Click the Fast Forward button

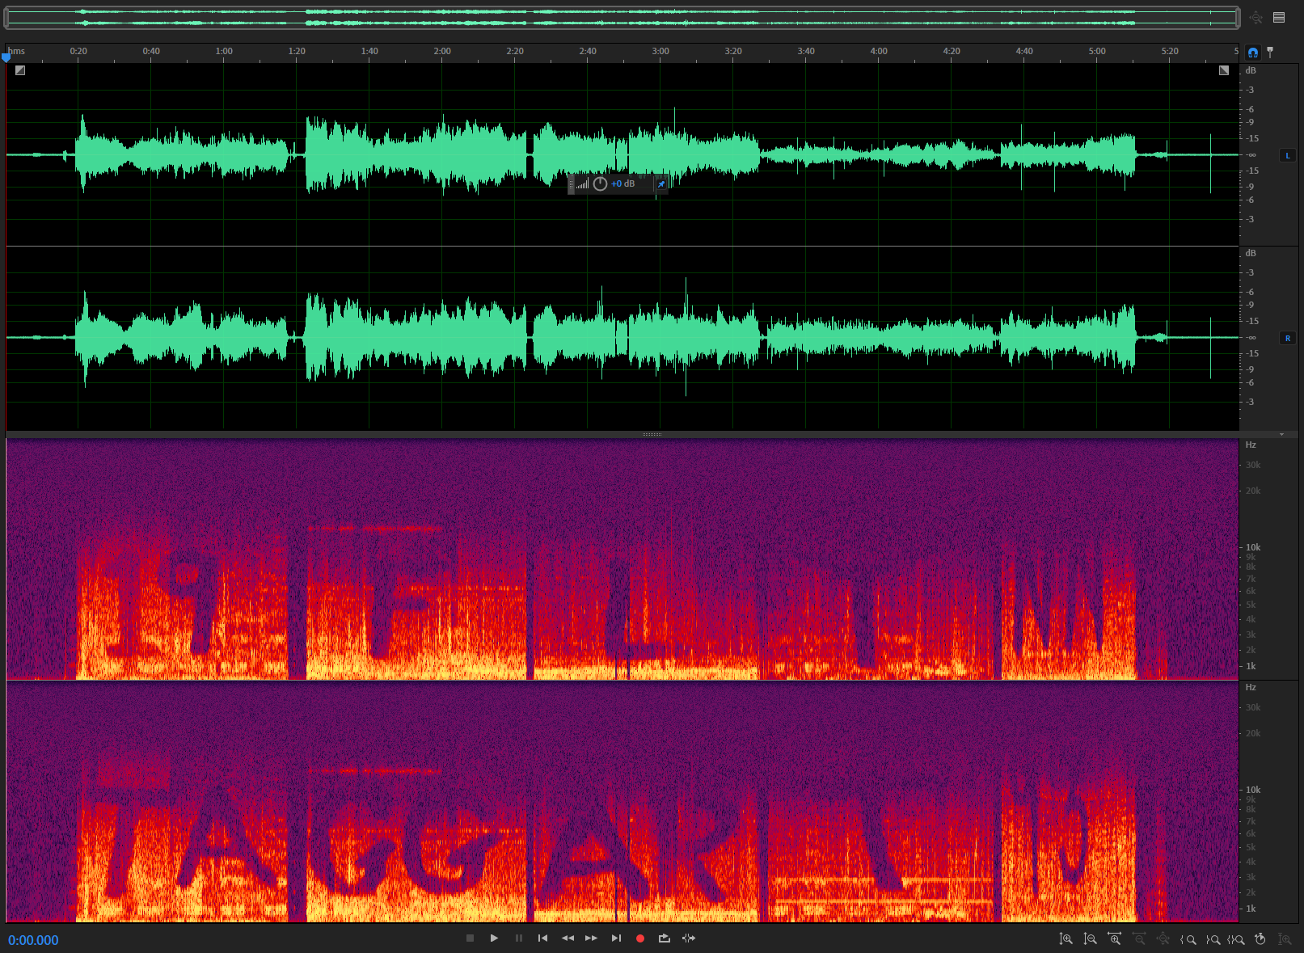(x=591, y=938)
